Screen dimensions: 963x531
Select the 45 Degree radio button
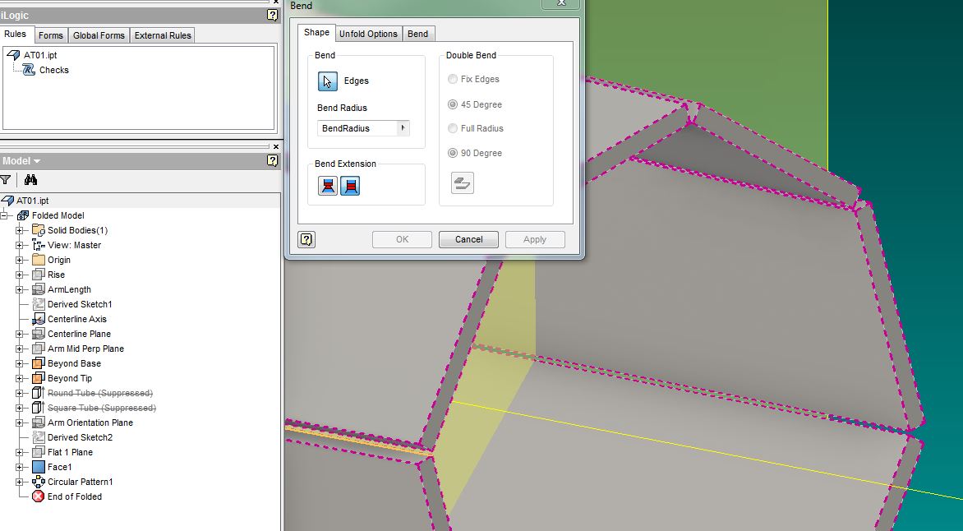(x=453, y=104)
